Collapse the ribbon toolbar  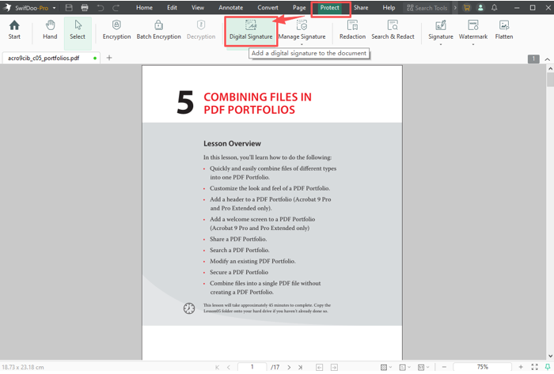[548, 59]
